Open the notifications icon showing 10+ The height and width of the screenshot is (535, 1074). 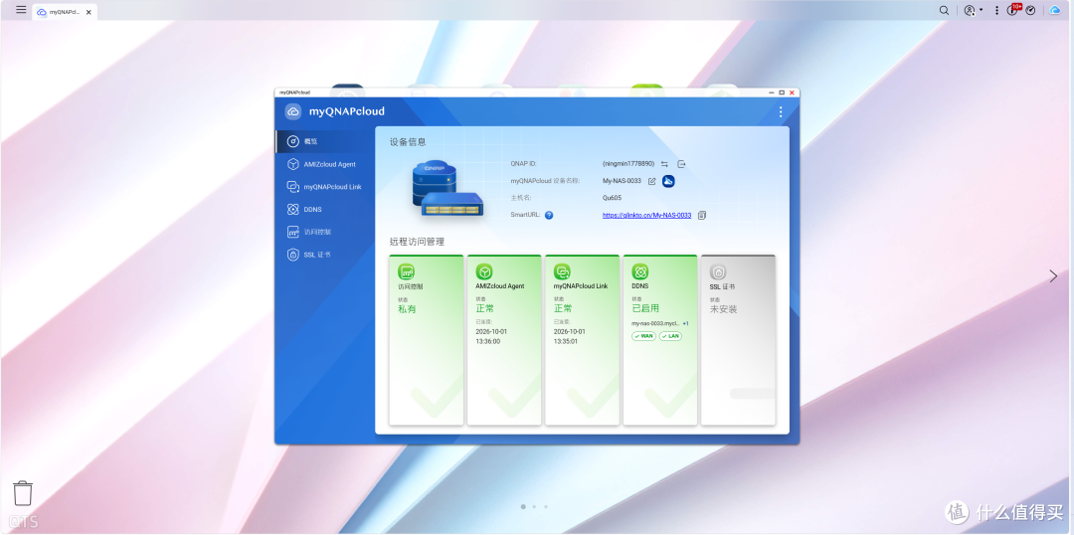point(1013,10)
